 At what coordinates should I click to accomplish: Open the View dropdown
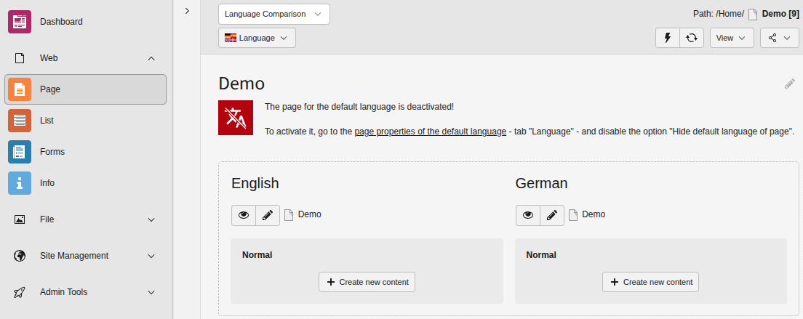[x=732, y=38]
